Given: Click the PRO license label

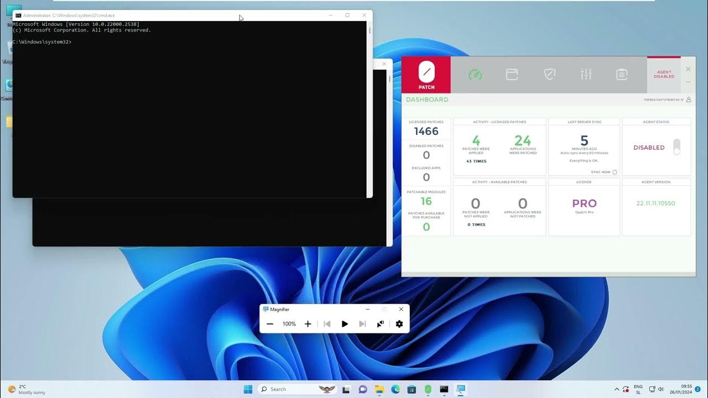Looking at the screenshot, I should (x=584, y=203).
